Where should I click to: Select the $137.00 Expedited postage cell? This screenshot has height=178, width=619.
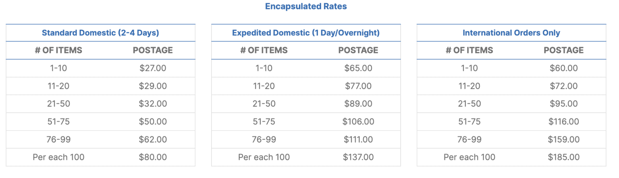[x=358, y=157]
